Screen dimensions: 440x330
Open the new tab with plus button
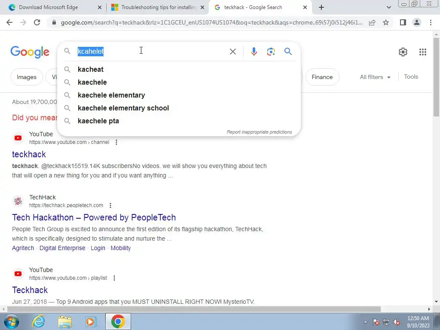point(321,8)
